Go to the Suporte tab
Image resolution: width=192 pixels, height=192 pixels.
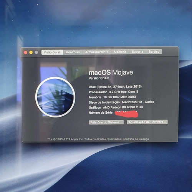click(137, 52)
